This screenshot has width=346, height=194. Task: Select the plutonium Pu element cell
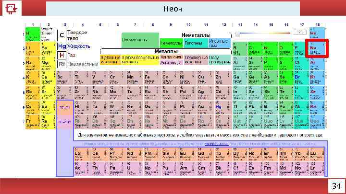click(170, 169)
